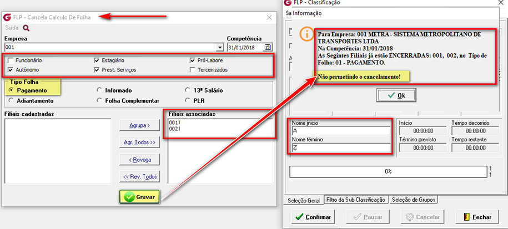Enable the Terceirizados checkbox
This screenshot has height=229, width=508.
point(193,69)
